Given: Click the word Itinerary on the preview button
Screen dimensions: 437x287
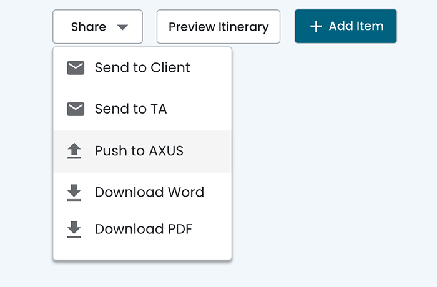Looking at the screenshot, I should [x=243, y=27].
